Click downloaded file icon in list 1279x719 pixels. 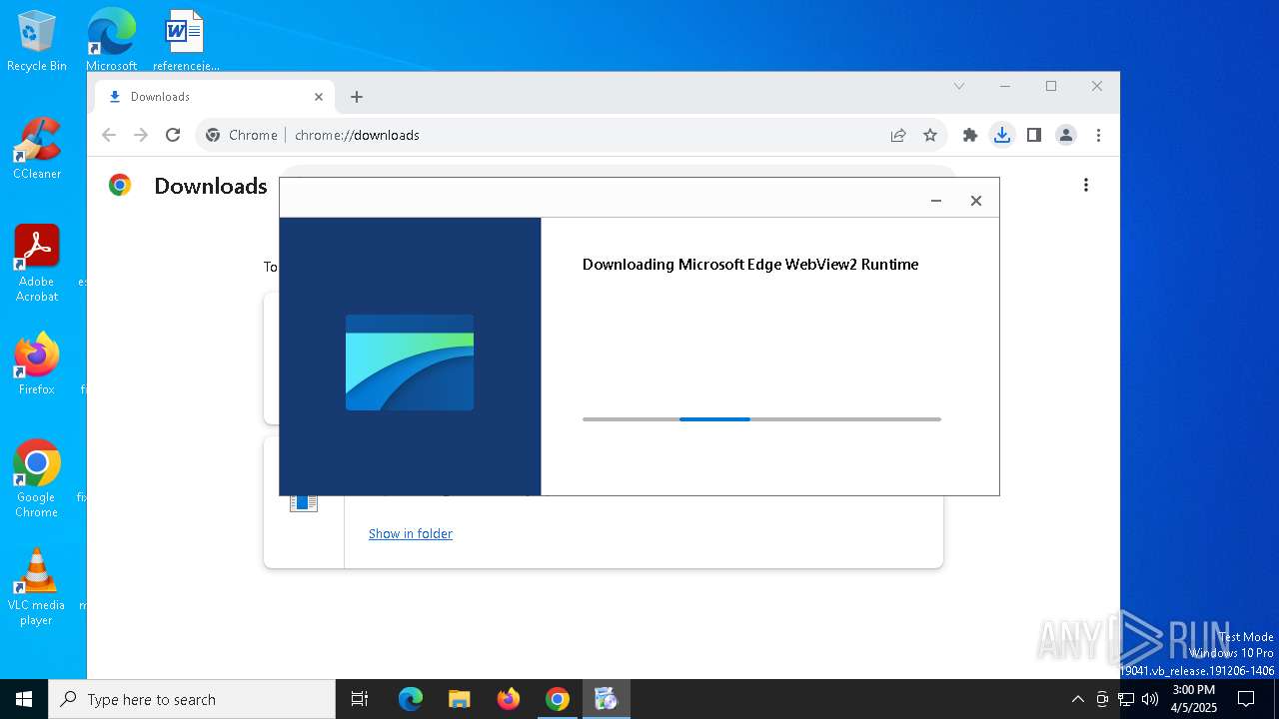[304, 502]
